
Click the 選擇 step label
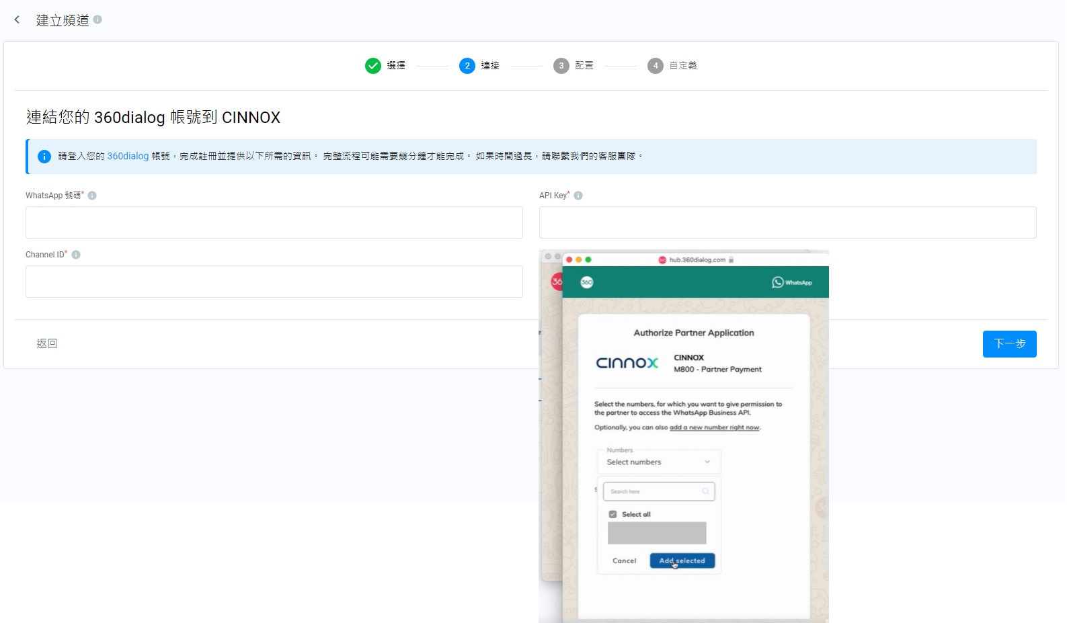[396, 65]
